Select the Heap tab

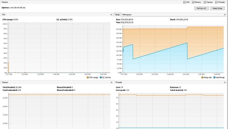(117, 15)
